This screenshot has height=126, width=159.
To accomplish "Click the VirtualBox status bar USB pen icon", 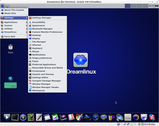I will click(125, 124).
